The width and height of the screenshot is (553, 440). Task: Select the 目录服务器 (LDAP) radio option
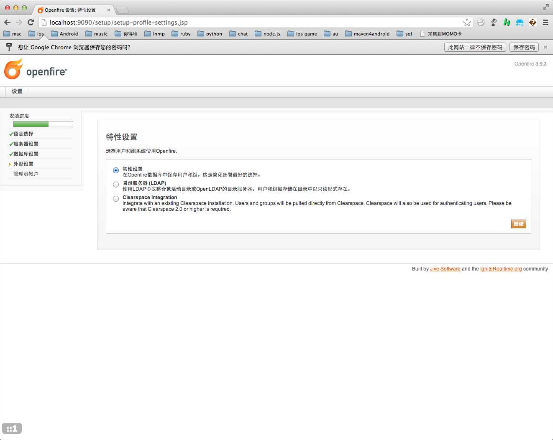[x=116, y=185]
